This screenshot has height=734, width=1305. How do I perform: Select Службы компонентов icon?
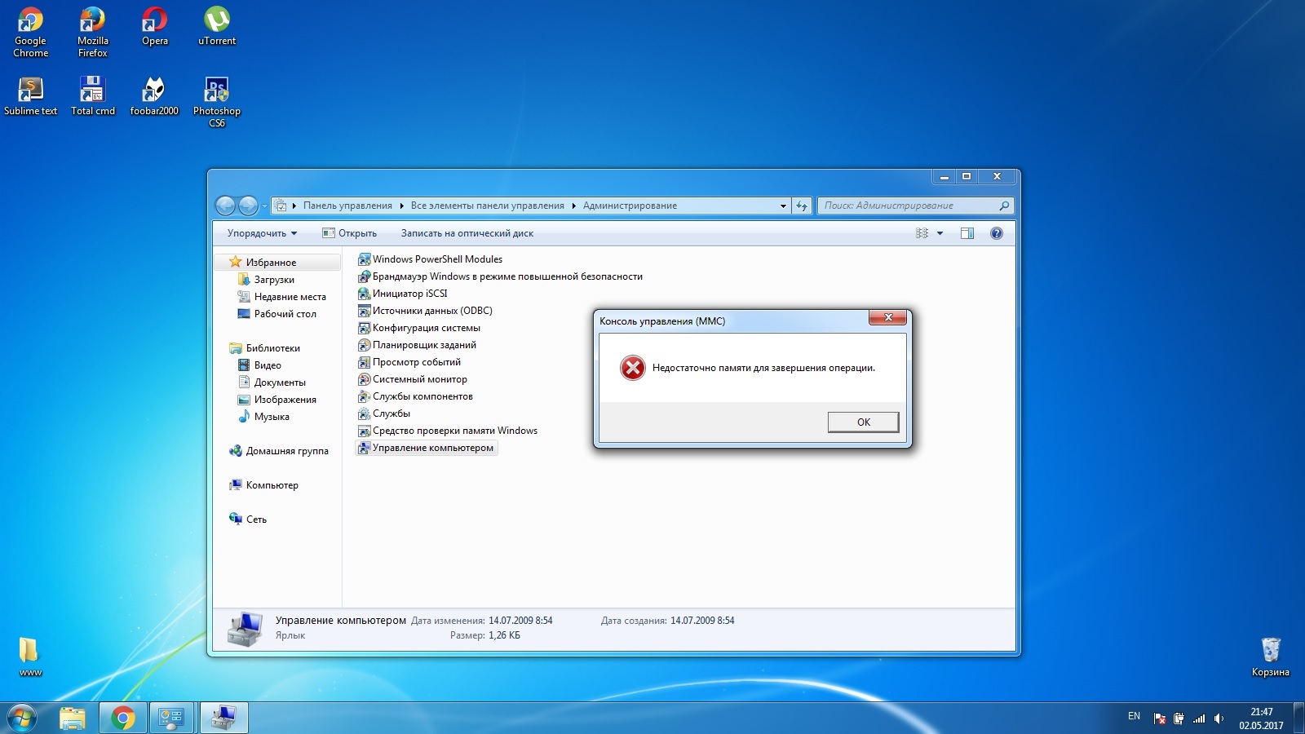[x=365, y=396]
